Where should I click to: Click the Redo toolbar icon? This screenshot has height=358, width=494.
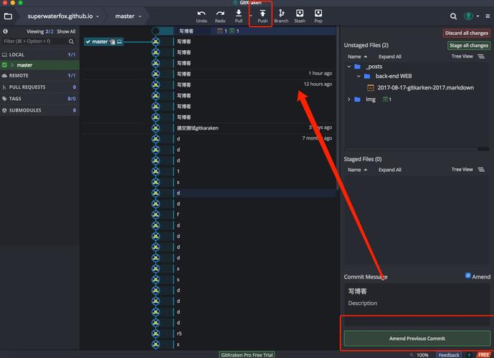[x=220, y=13]
